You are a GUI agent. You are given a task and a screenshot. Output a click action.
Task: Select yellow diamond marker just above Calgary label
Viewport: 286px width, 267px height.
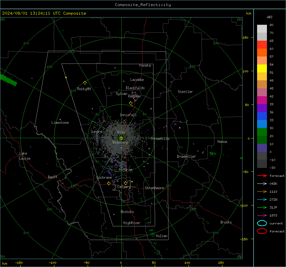point(126,183)
